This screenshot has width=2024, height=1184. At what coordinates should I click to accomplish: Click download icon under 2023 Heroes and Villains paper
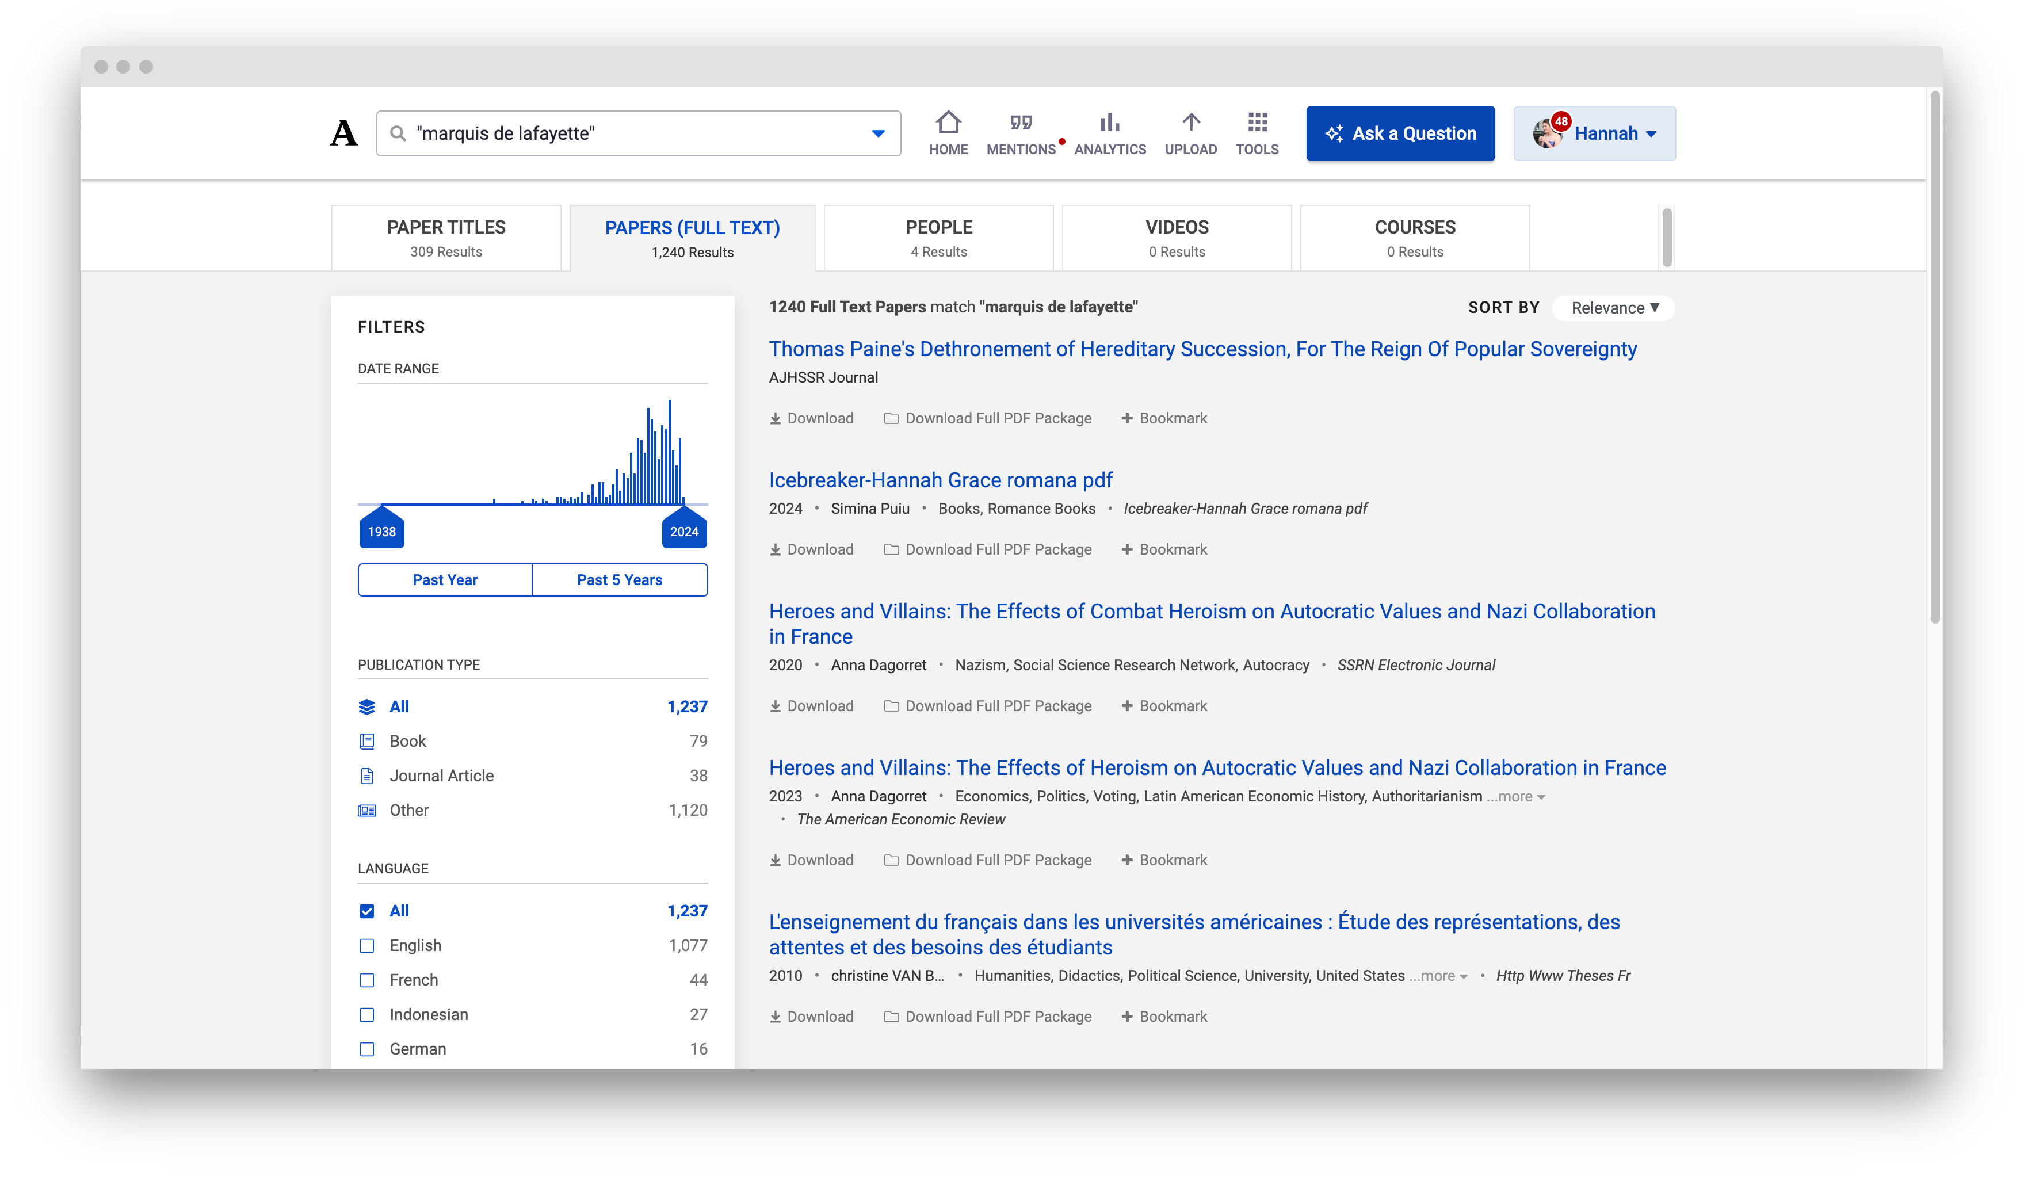tap(775, 860)
